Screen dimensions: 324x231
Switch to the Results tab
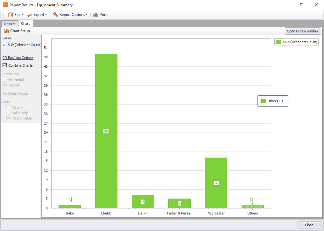(x=10, y=24)
